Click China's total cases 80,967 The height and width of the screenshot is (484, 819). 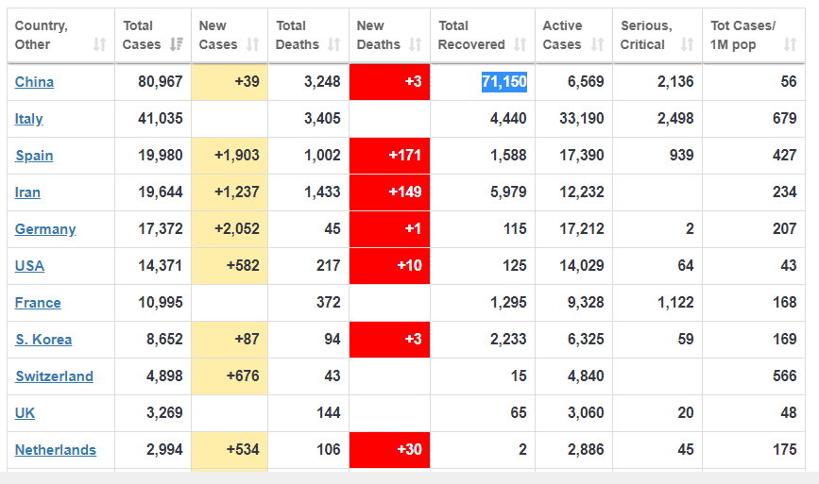tap(161, 82)
